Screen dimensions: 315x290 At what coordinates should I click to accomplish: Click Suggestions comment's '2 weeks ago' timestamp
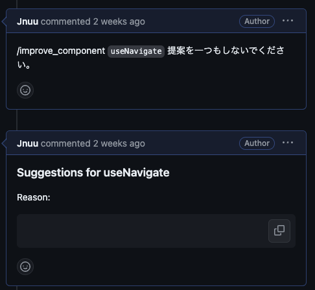119,143
